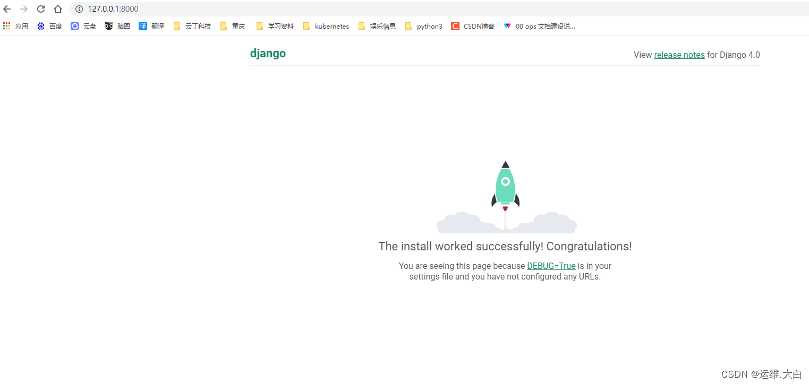Click the text "settings file and you have not configured any URLs."
Viewport: 809px width, 384px height.
click(505, 276)
